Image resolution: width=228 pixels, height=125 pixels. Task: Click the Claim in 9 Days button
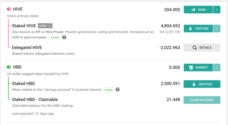[x=202, y=100]
